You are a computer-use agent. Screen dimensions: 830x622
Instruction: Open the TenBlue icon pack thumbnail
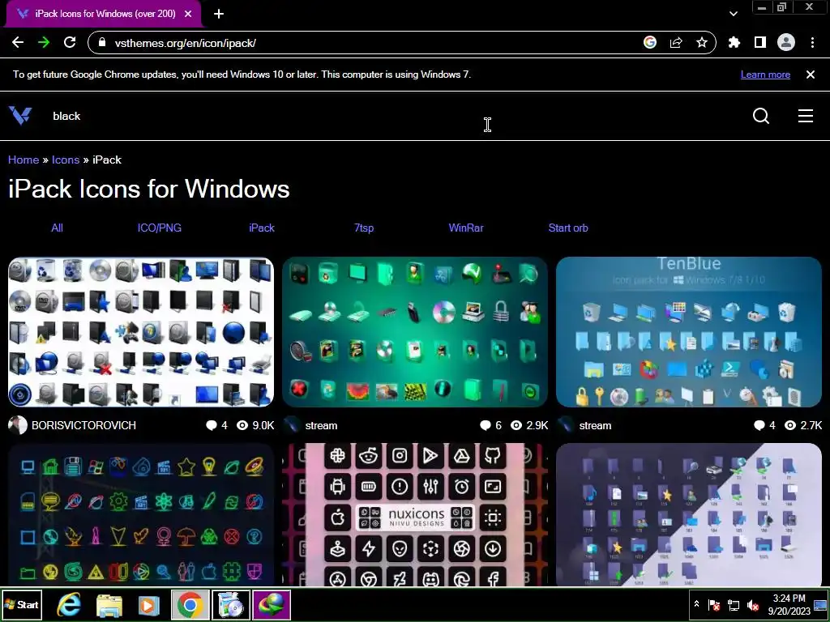pos(689,332)
